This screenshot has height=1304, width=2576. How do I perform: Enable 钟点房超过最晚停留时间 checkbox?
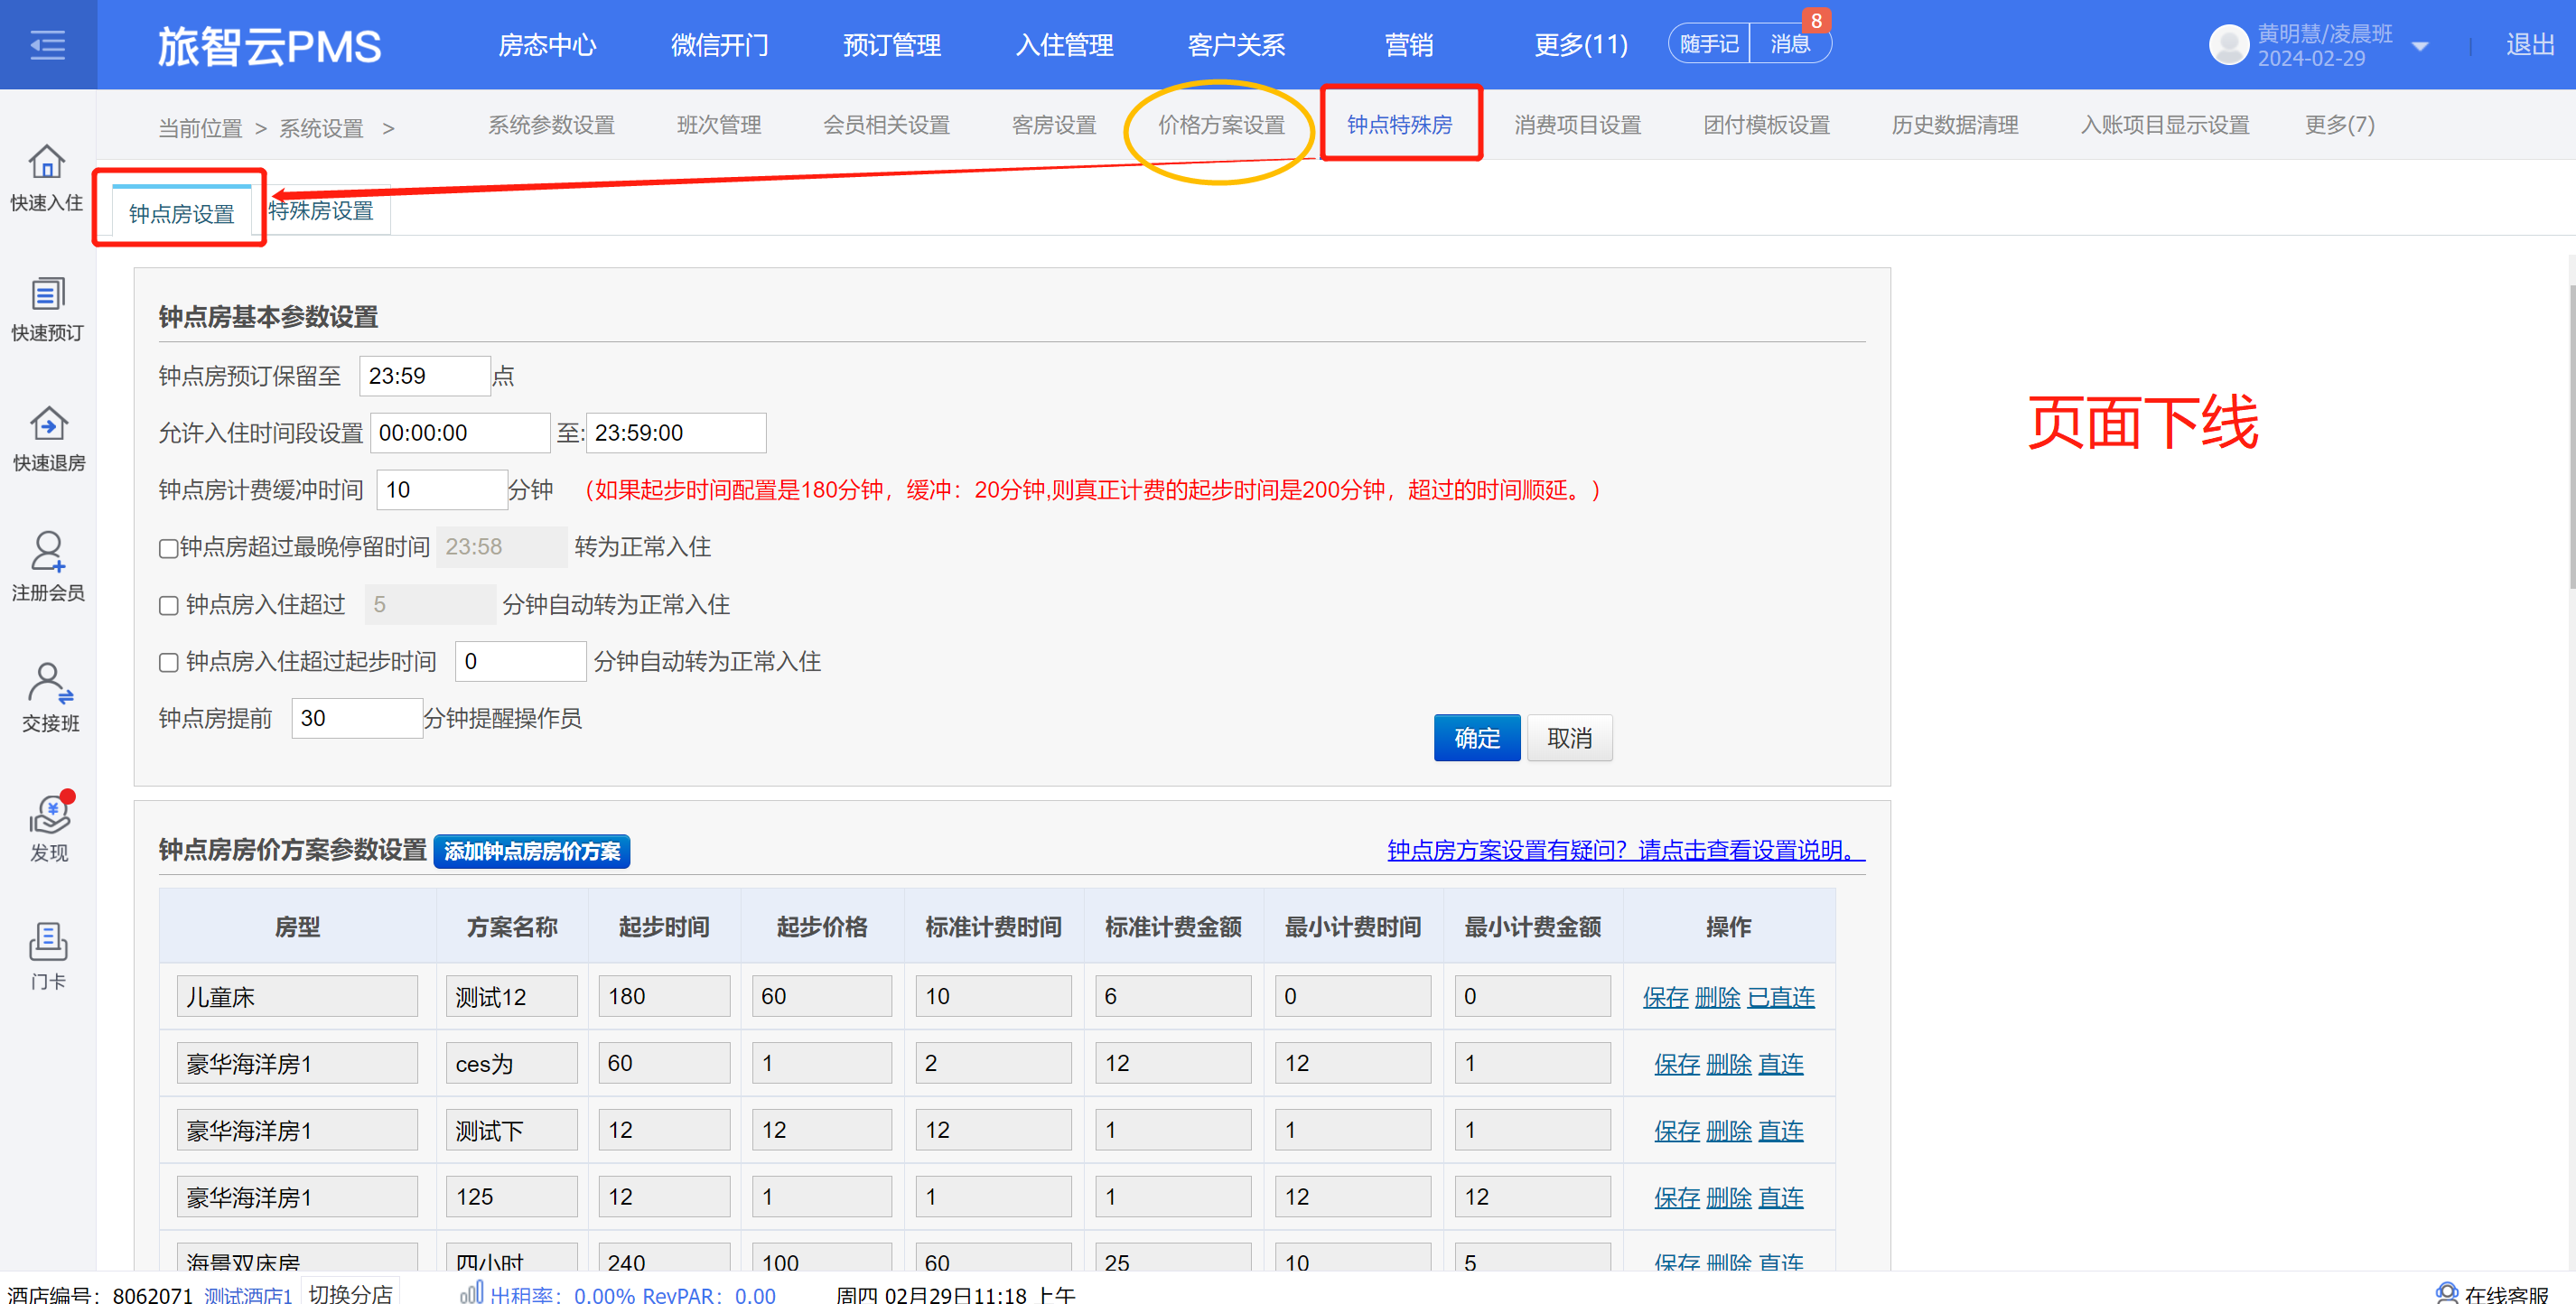pyautogui.click(x=168, y=548)
